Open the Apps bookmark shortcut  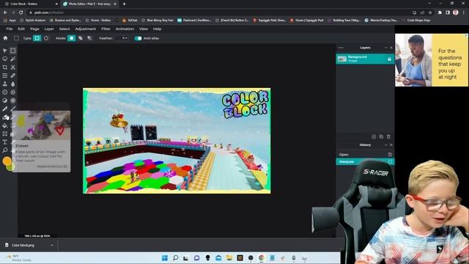10,21
